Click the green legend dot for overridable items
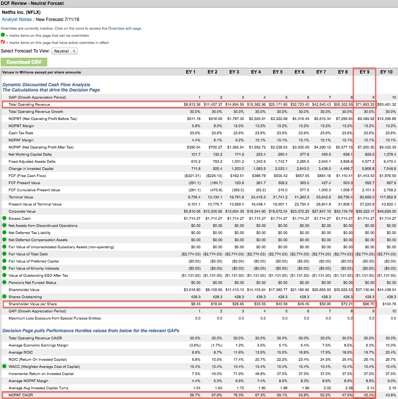The width and height of the screenshot is (398, 399). click(x=3, y=35)
